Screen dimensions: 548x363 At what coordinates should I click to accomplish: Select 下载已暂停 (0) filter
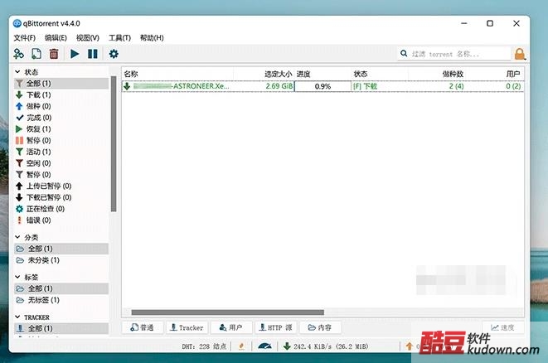(61, 197)
